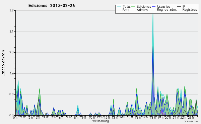Click the 'wikiscan.org' caption

click(x=100, y=121)
